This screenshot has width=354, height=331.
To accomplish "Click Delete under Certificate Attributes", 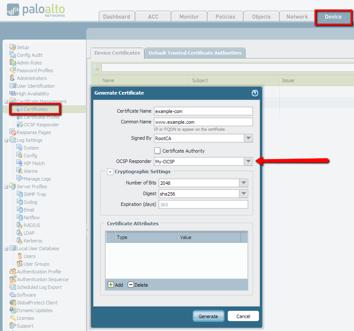I will [138, 285].
